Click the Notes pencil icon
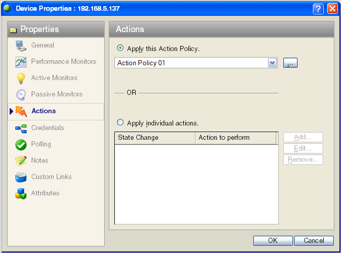Image resolution: width=341 pixels, height=253 pixels. 21,161
